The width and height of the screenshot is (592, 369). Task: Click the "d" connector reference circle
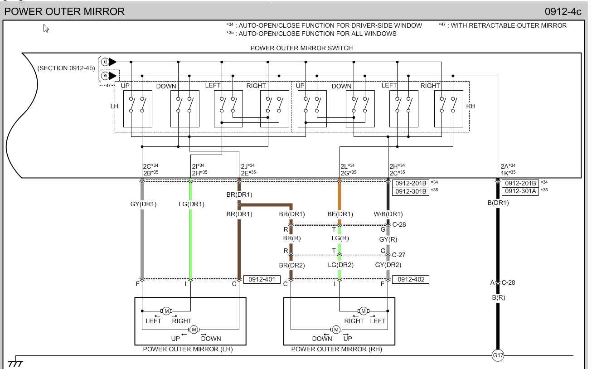coord(105,62)
